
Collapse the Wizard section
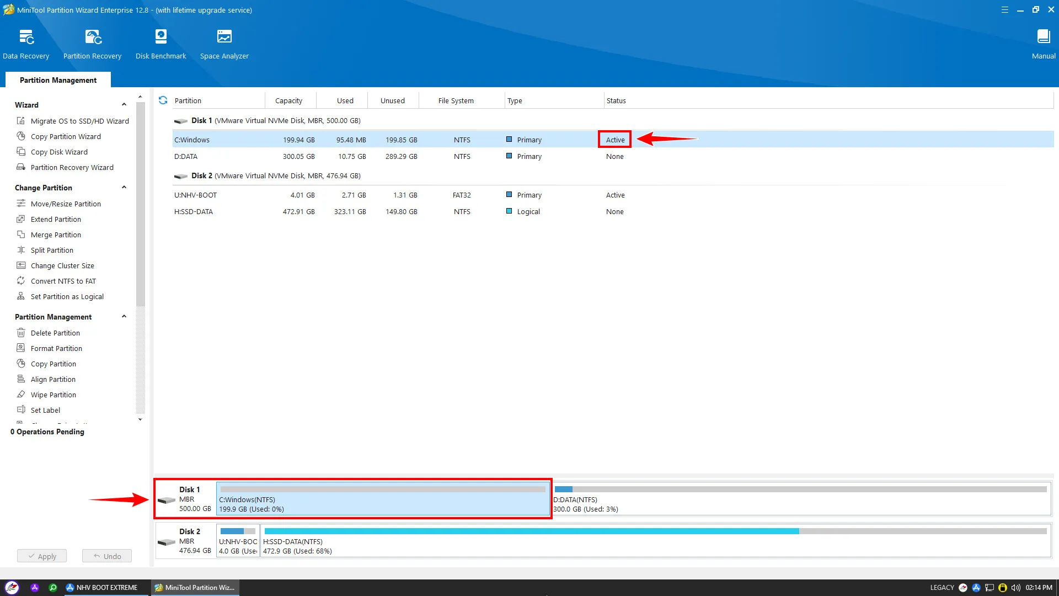(x=124, y=105)
